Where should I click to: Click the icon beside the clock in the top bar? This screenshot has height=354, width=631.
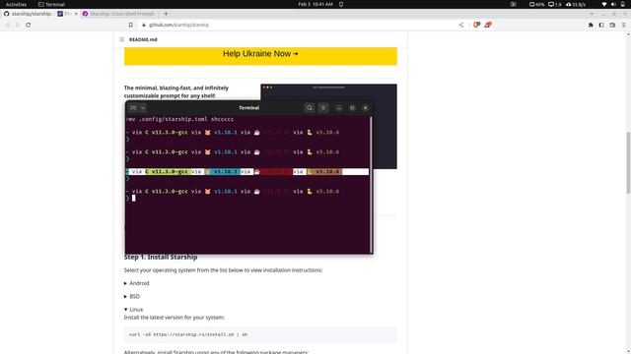point(341,4)
